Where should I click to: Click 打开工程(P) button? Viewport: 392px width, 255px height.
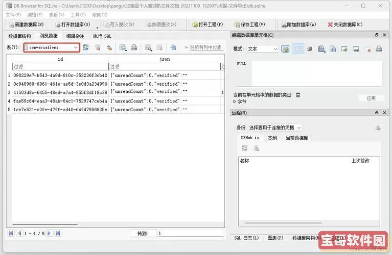[x=207, y=24]
